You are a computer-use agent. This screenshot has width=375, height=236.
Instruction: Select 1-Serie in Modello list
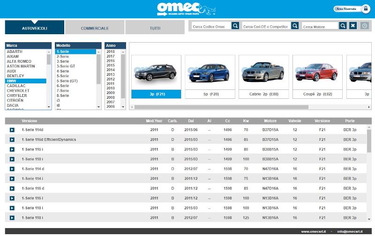[75, 52]
